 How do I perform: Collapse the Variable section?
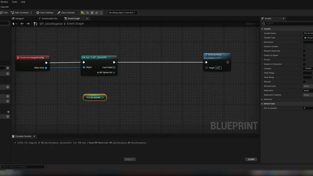[x=262, y=29]
